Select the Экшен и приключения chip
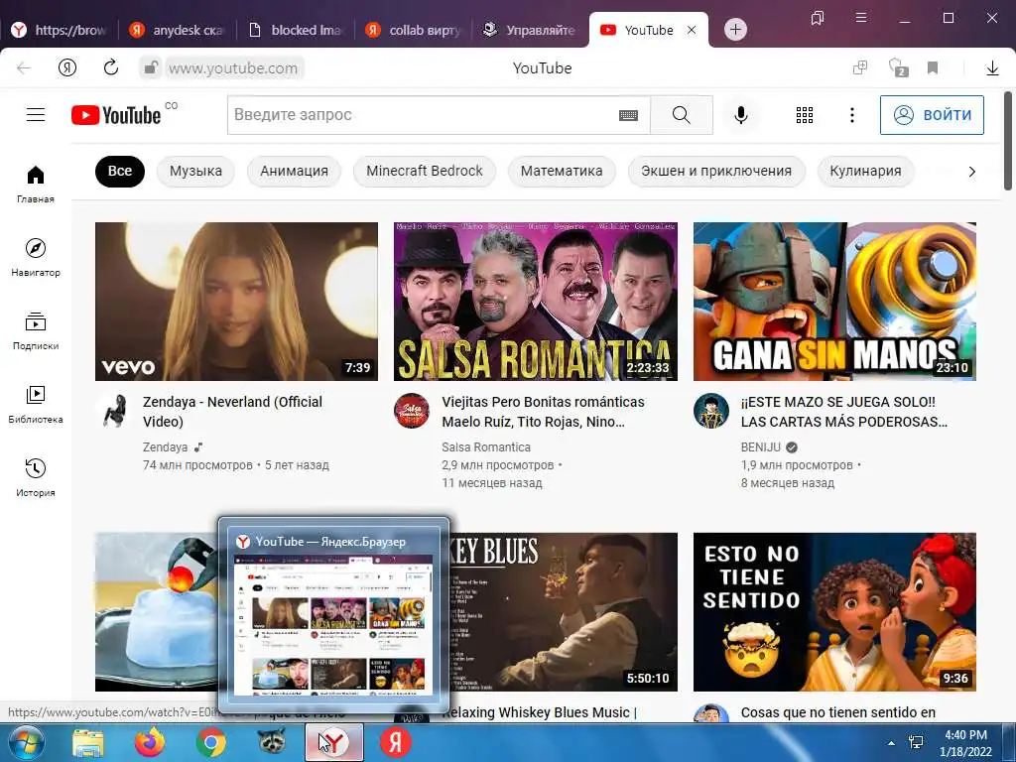Image resolution: width=1016 pixels, height=762 pixels. point(716,171)
